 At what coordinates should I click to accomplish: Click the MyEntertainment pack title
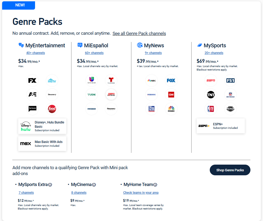[x=45, y=45]
